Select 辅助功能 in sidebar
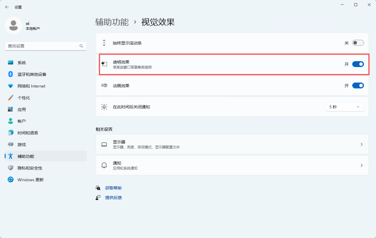The width and height of the screenshot is (376, 238). pos(46,156)
